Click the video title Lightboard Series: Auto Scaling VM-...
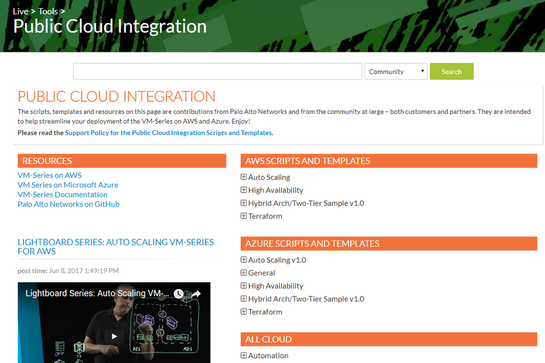The image size is (545, 363). coord(97,293)
